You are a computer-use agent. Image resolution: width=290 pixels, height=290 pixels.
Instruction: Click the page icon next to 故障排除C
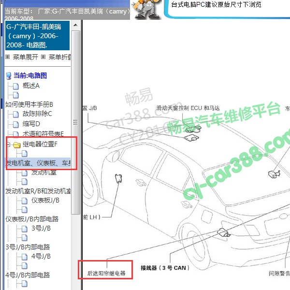coord(16,114)
